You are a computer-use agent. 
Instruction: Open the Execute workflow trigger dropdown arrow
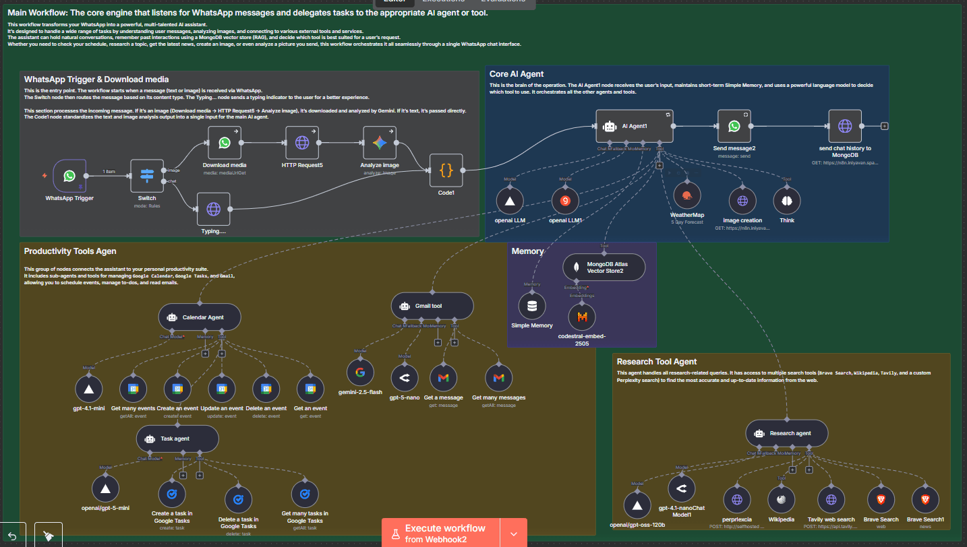[514, 534]
